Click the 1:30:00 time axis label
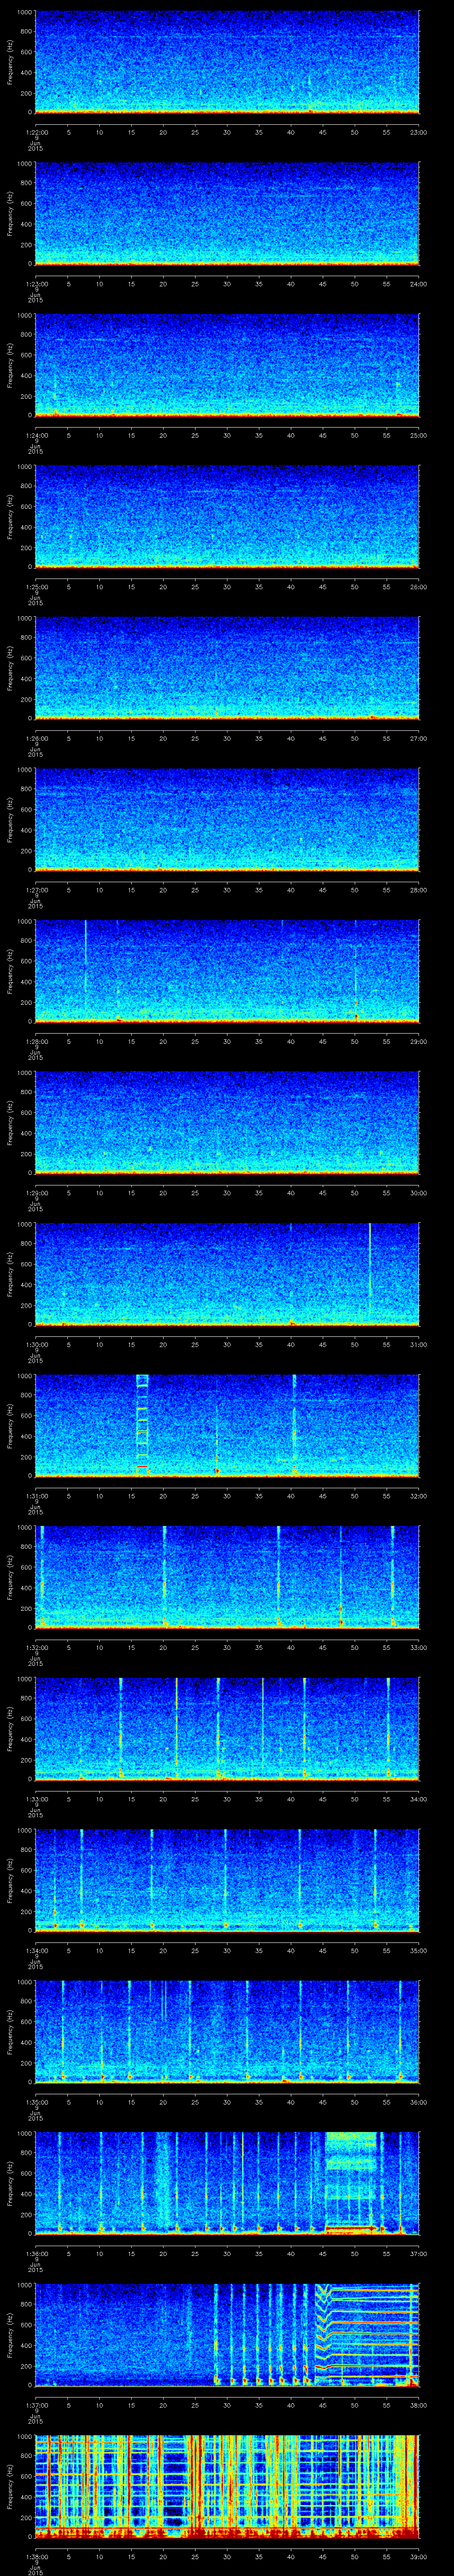The height and width of the screenshot is (2576, 454). point(35,1344)
